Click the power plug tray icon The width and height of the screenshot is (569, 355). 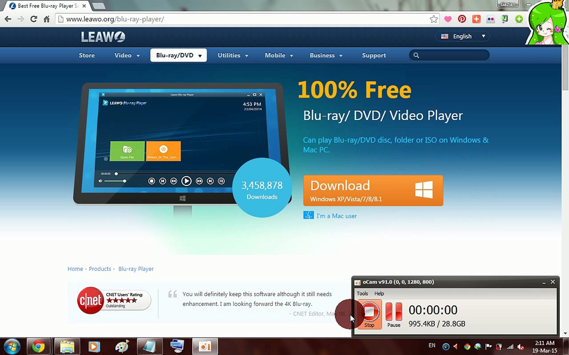point(499,346)
